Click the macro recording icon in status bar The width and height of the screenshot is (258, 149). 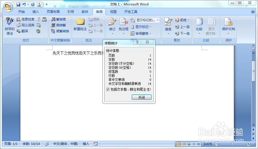[95, 144]
